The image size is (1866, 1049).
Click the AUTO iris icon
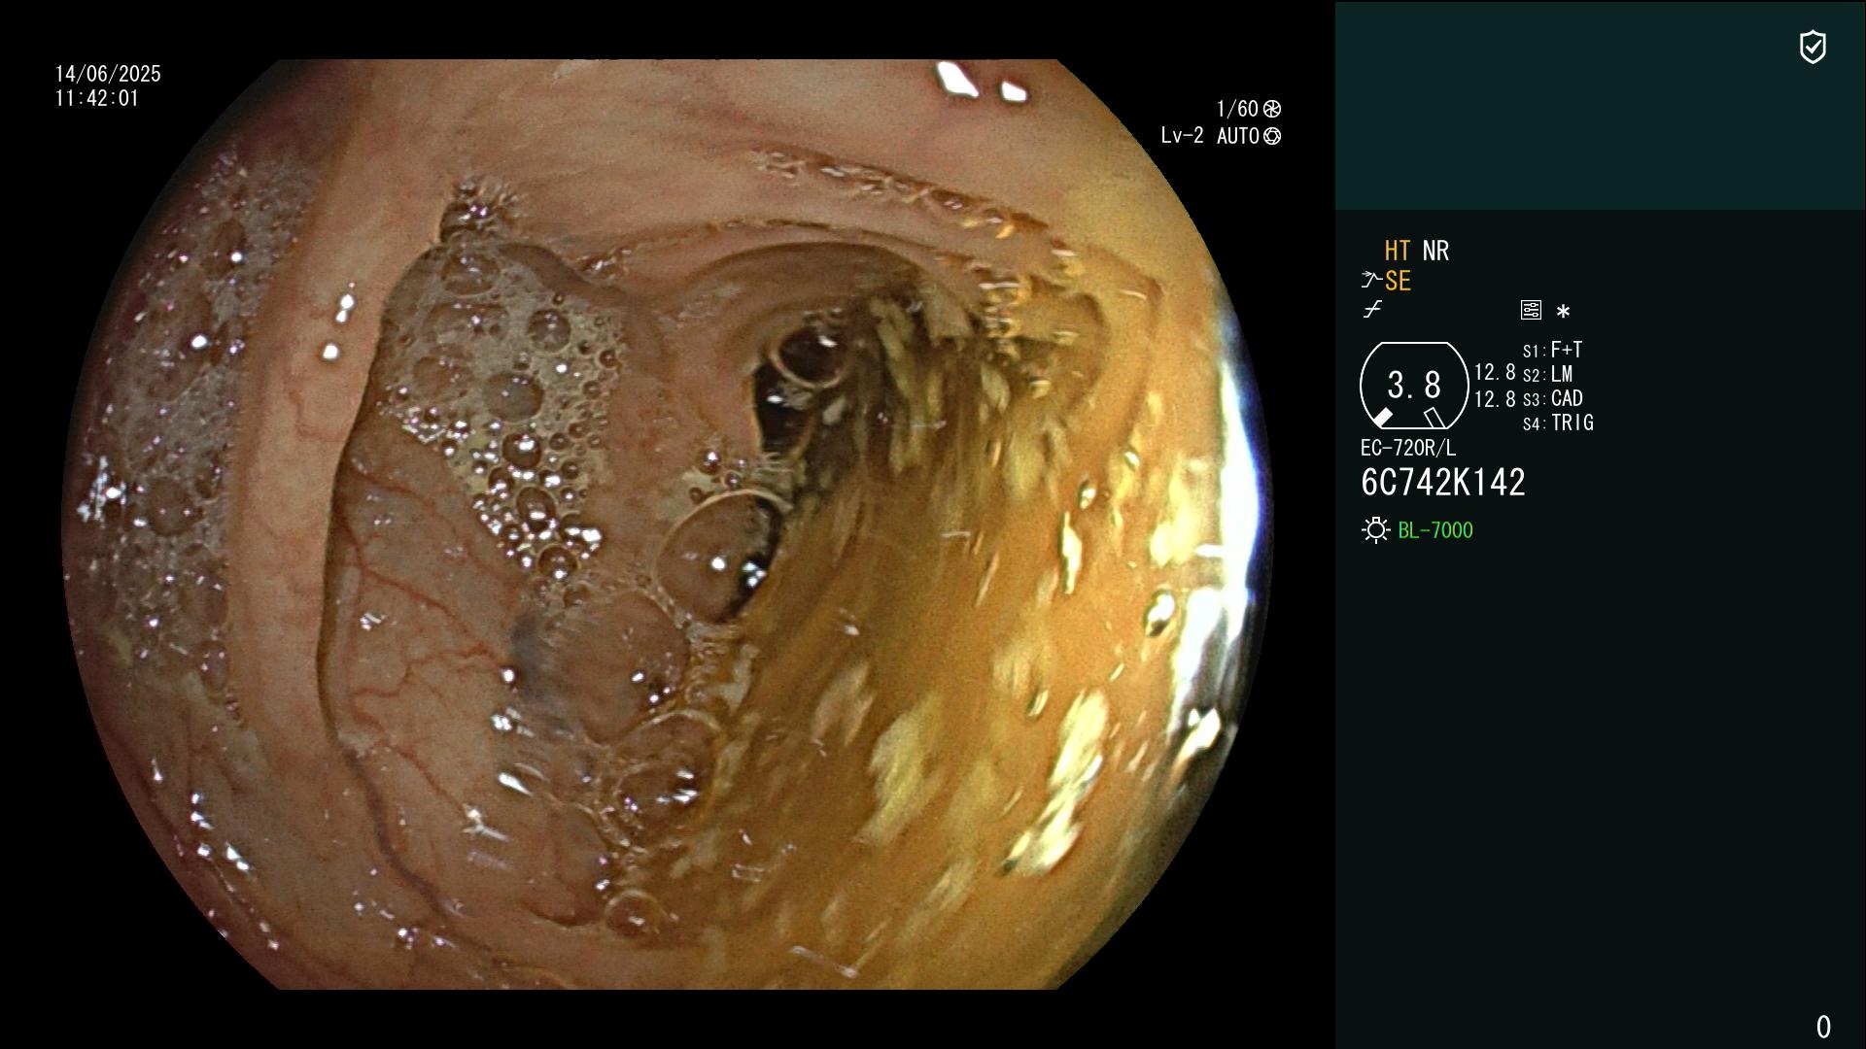(1271, 136)
